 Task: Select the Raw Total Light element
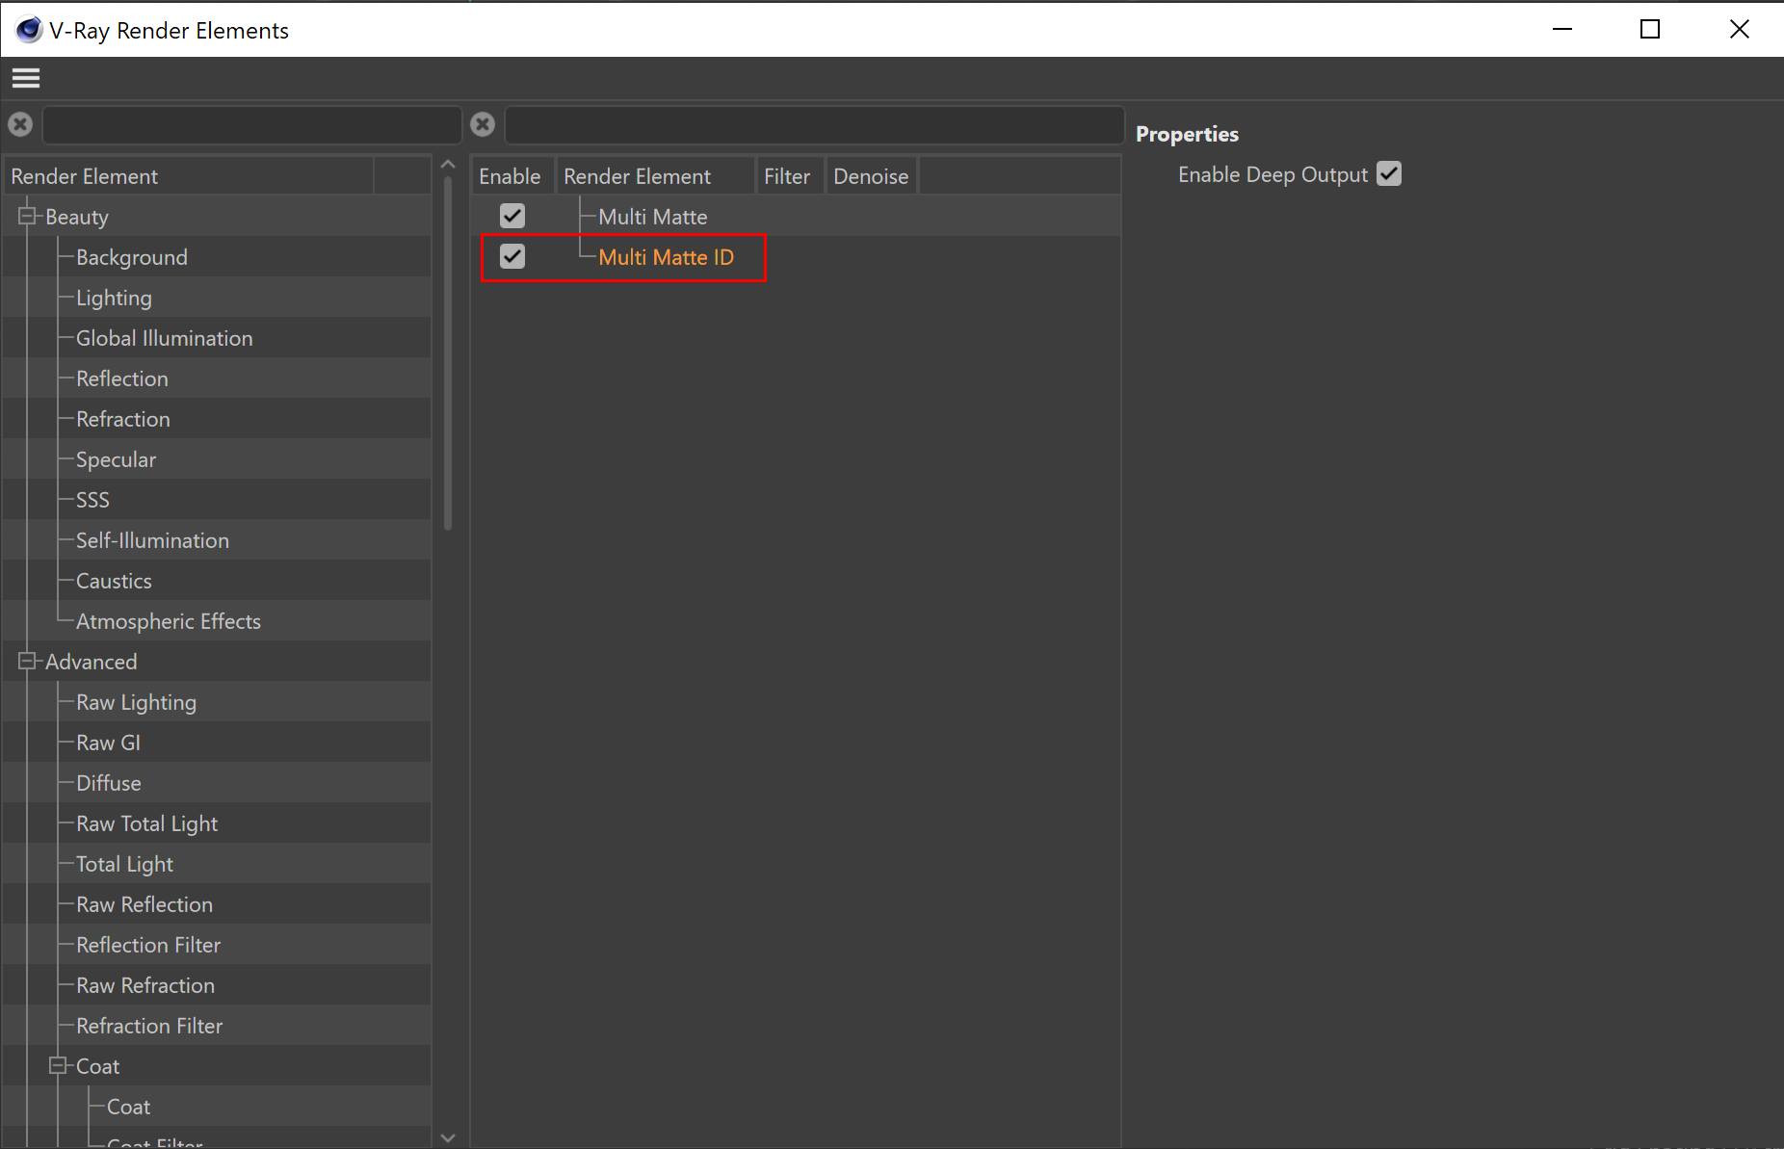[146, 823]
